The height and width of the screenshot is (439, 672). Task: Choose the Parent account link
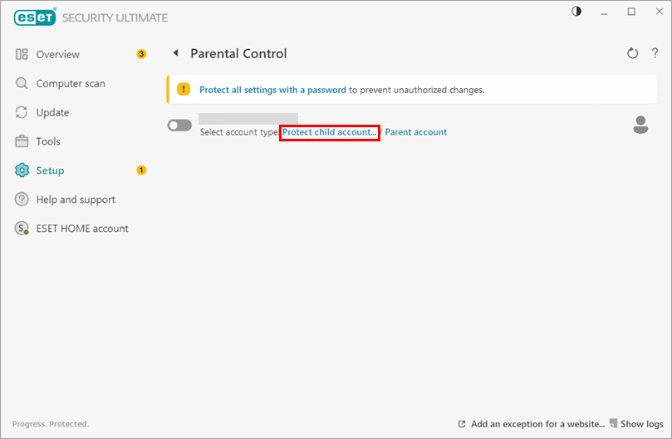pos(416,132)
